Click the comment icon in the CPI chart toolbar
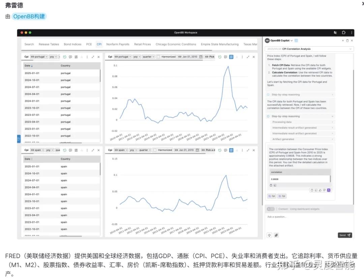Image resolution: width=364 pixels, height=280 pixels. (x=225, y=57)
